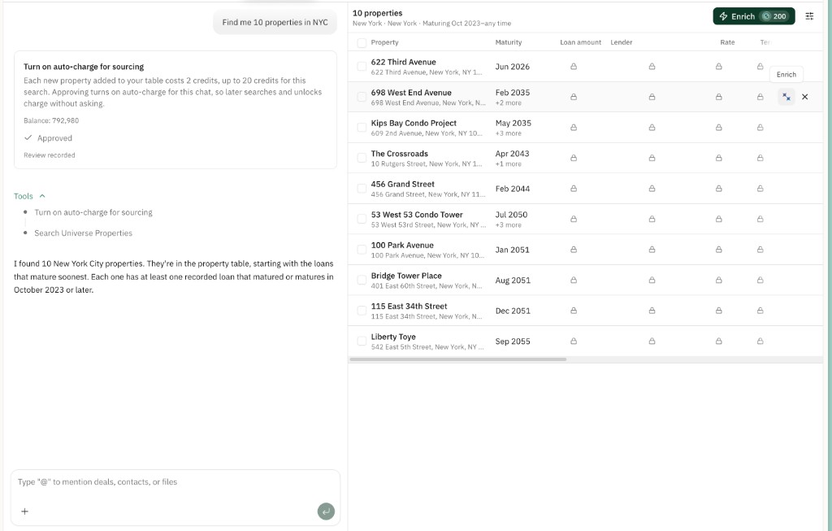The width and height of the screenshot is (832, 531).
Task: Click the Loan amount column header
Action: [580, 42]
